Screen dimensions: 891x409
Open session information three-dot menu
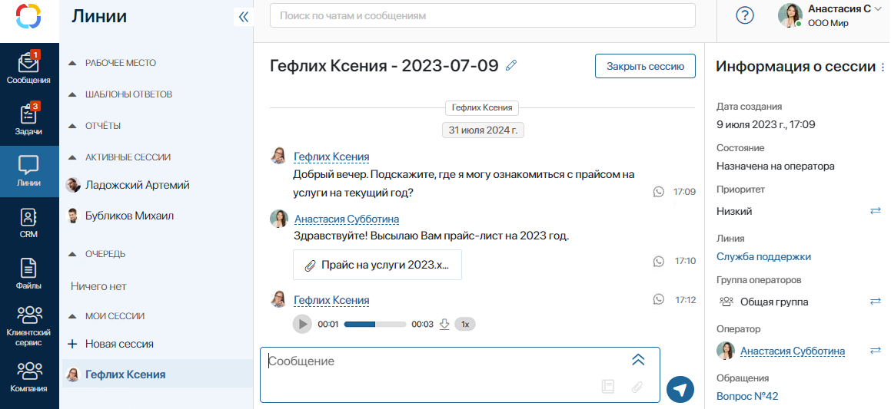click(883, 67)
